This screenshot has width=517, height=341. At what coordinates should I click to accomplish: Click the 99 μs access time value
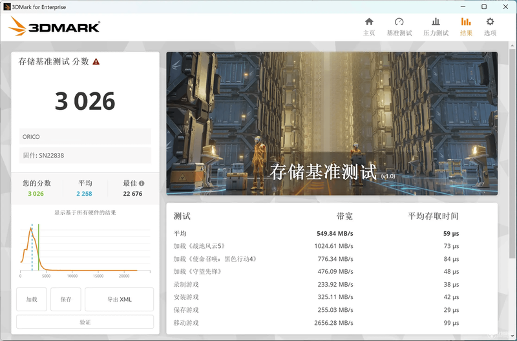pyautogui.click(x=451, y=323)
